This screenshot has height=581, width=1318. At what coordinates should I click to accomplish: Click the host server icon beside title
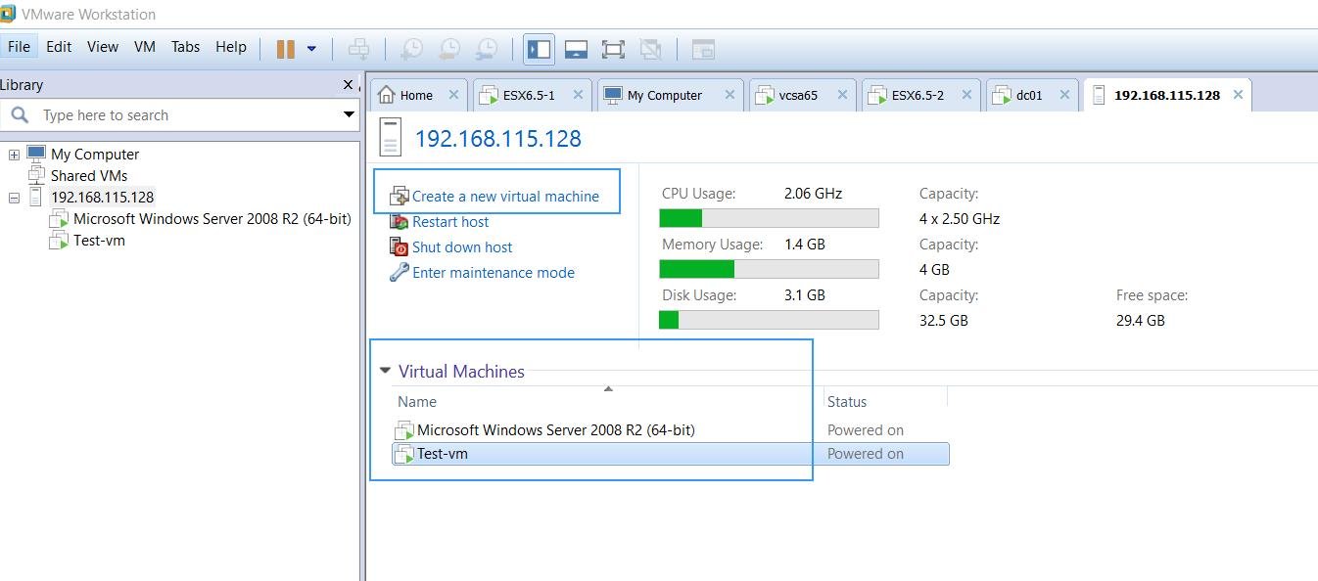(391, 138)
